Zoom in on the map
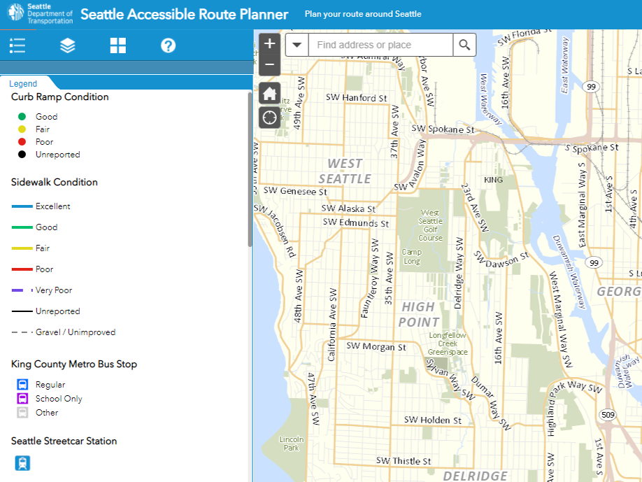This screenshot has width=642, height=482. click(x=269, y=43)
